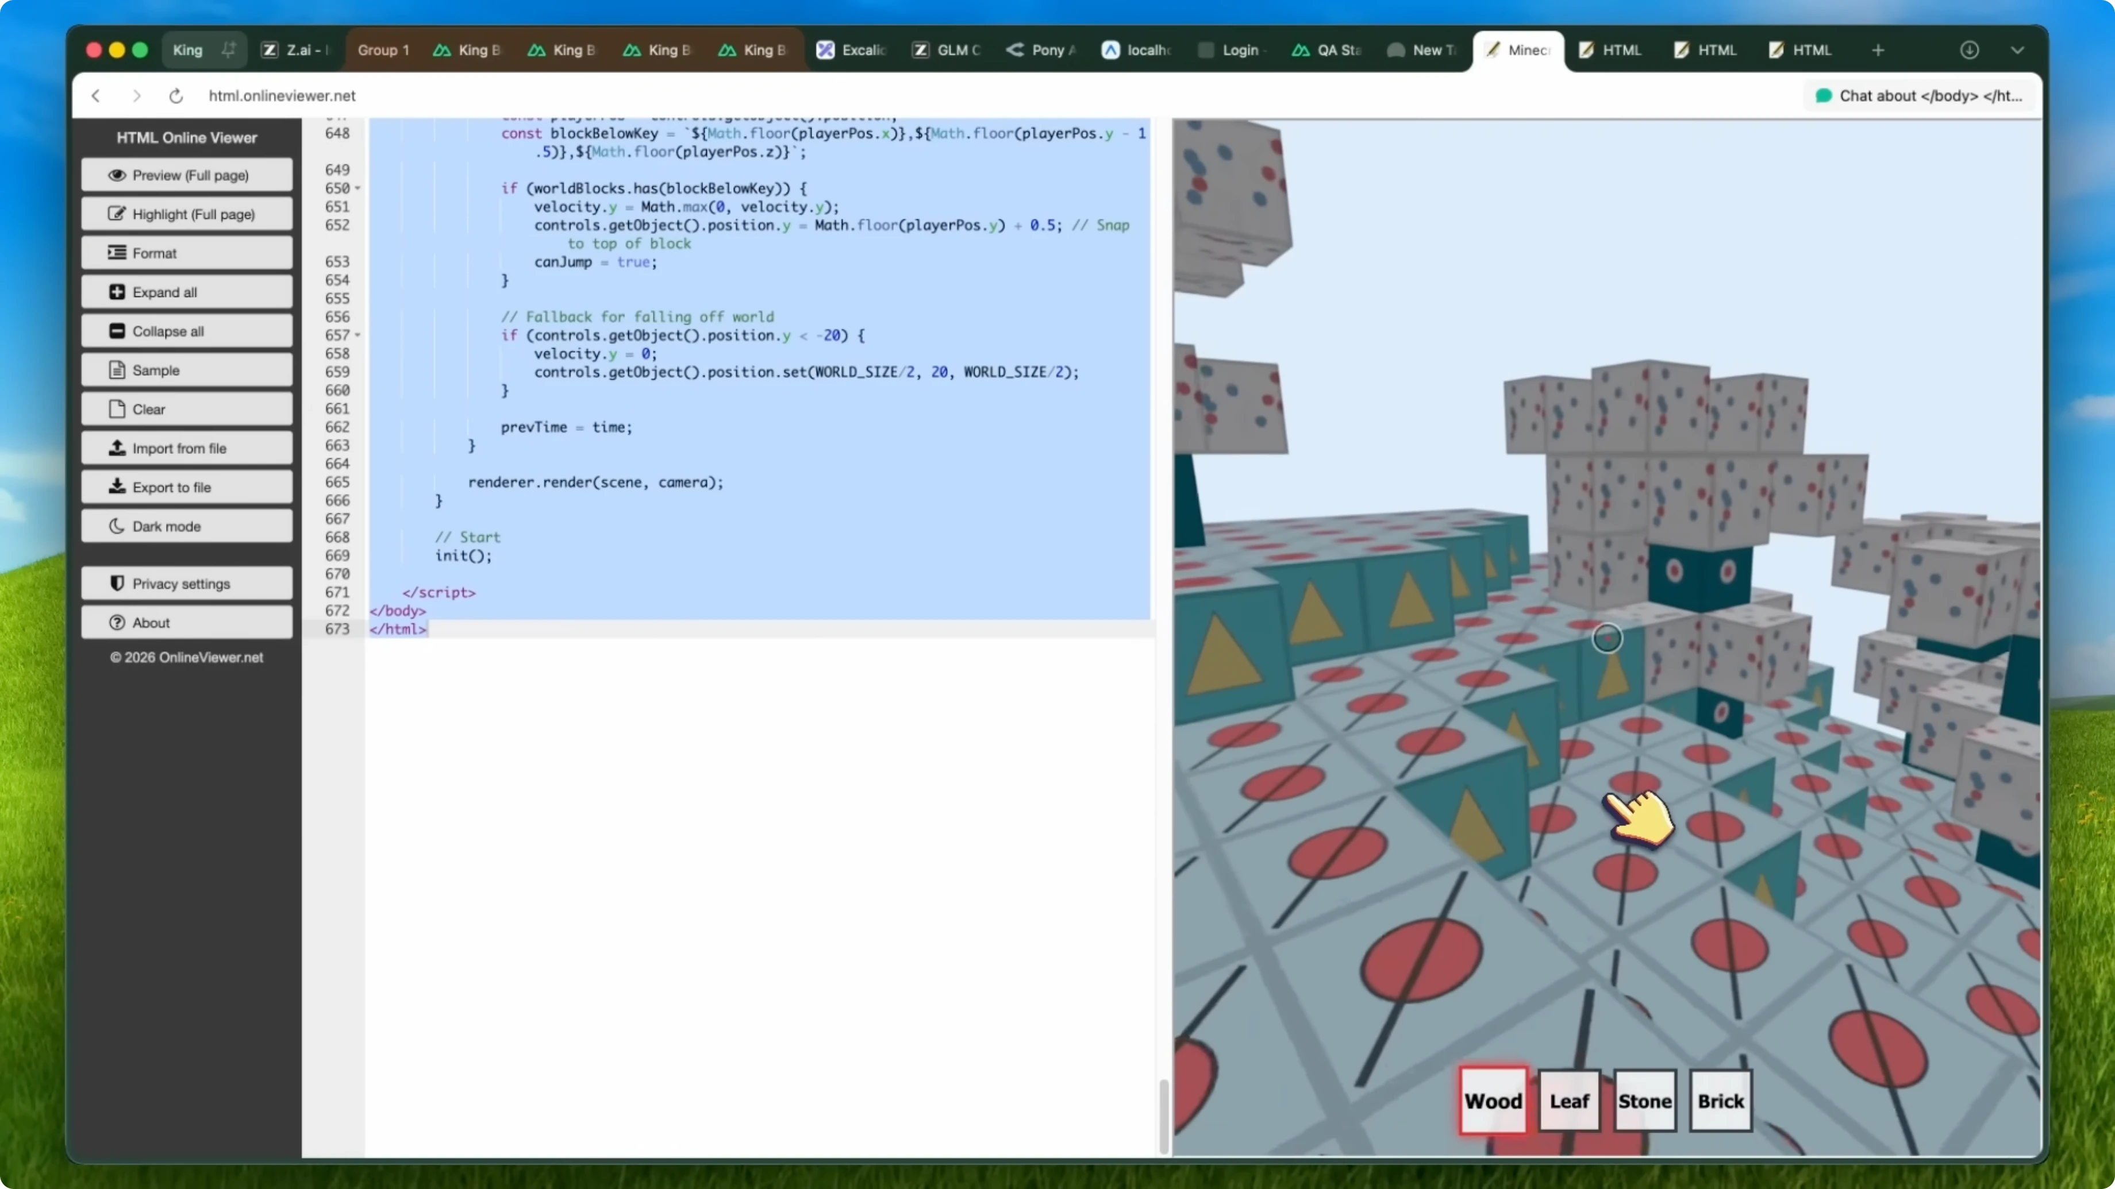Open the browser chevron dropdown at top right
The width and height of the screenshot is (2115, 1189).
2018,50
